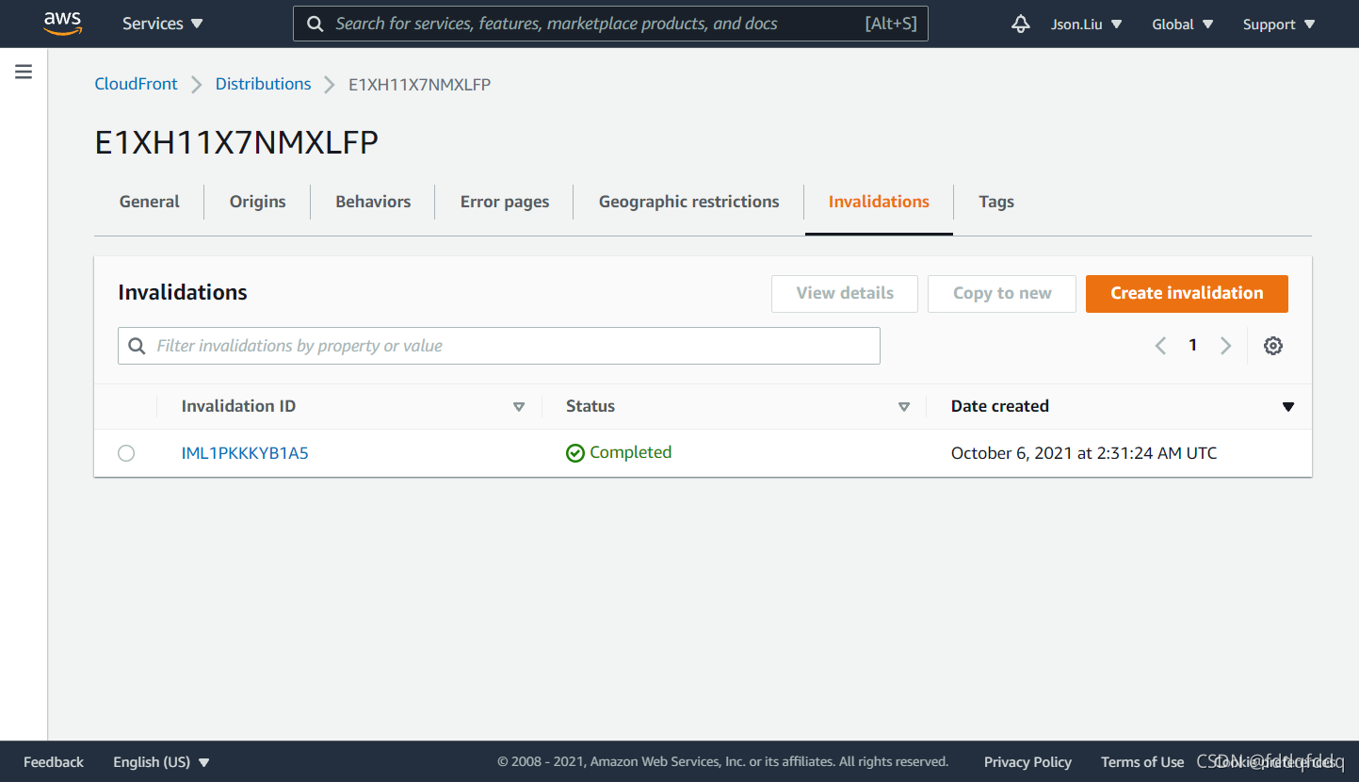Click page number 1 in pagination

click(1192, 346)
